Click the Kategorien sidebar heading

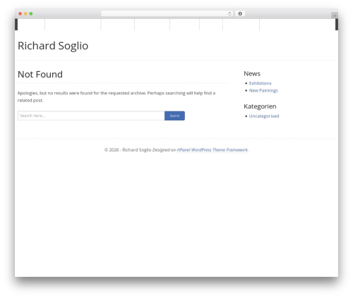coord(260,106)
